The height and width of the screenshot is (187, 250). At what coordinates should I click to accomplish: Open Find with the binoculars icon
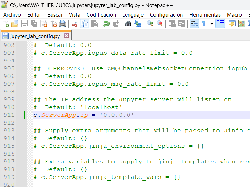(x=128, y=24)
